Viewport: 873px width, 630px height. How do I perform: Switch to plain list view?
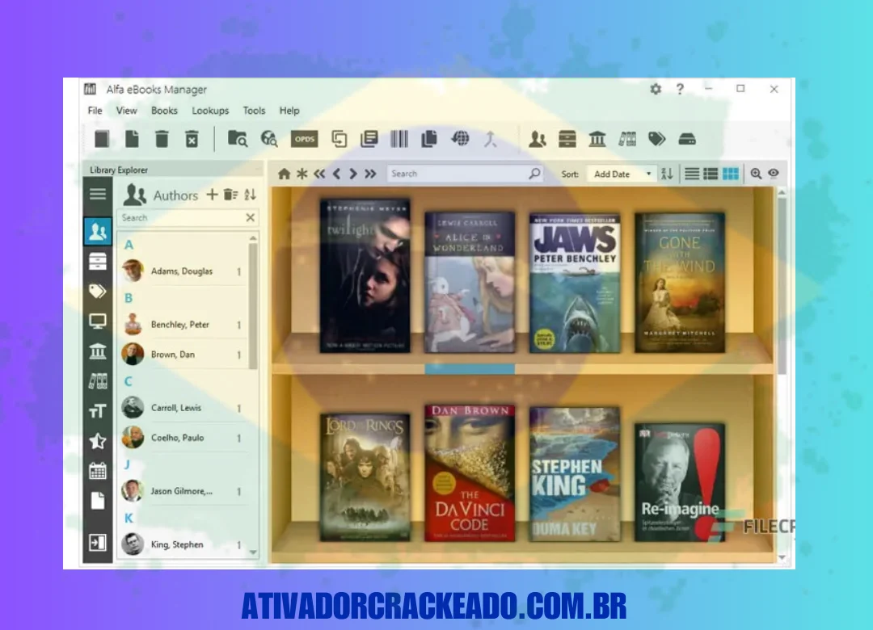pos(691,174)
